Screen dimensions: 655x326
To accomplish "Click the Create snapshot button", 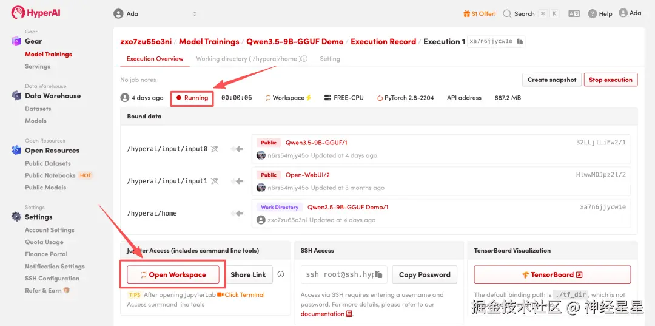I will 552,80.
